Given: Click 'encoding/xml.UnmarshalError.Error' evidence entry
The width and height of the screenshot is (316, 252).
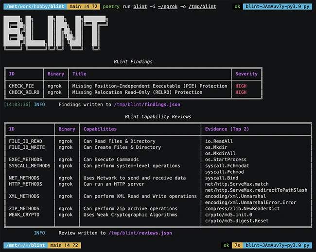Looking at the screenshot, I should pos(250,202).
